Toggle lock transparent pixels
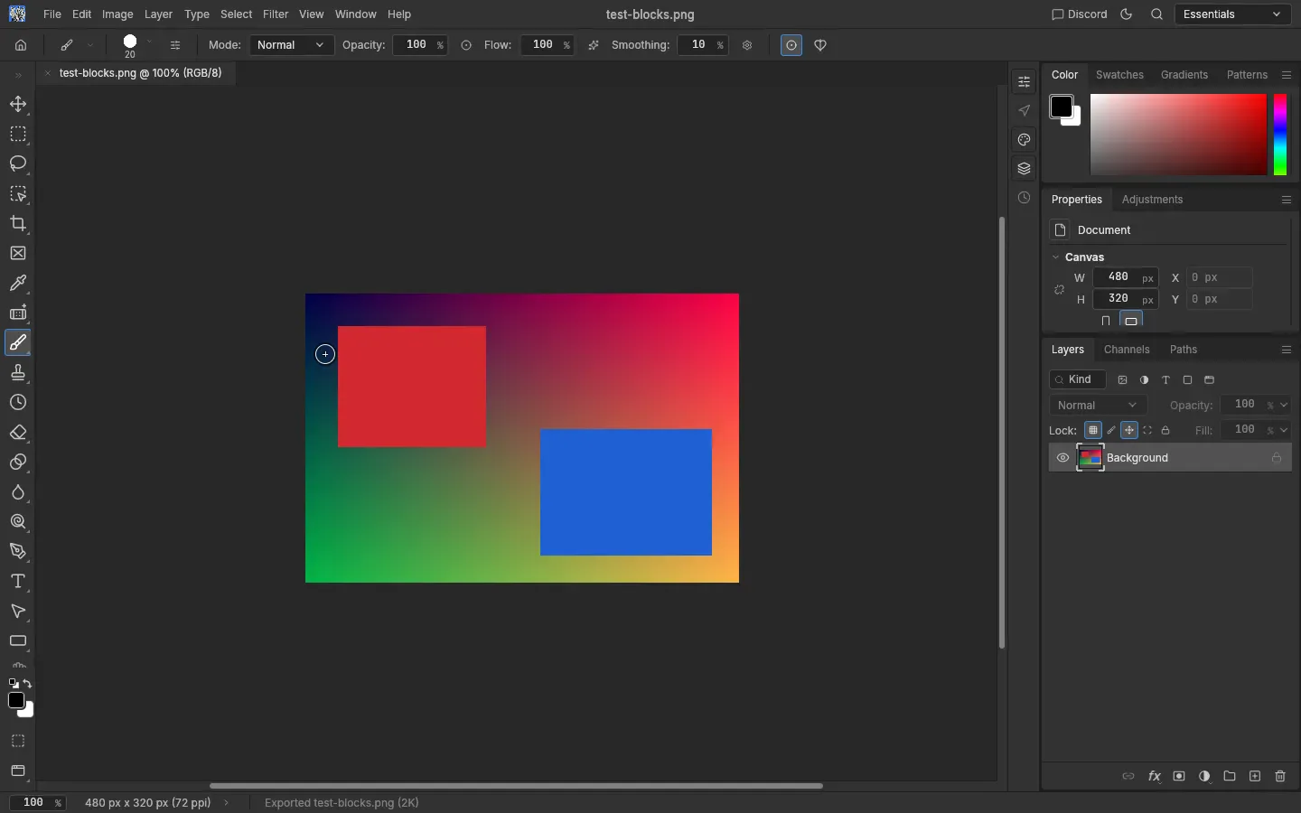Screen dimensions: 1301x813 pyautogui.click(x=1093, y=430)
